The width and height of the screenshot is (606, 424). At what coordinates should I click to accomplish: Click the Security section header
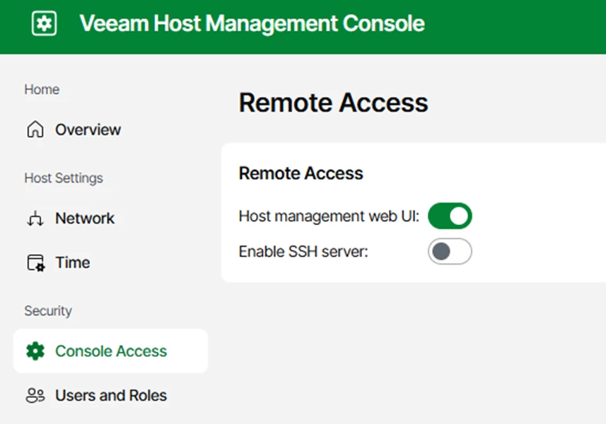[48, 311]
